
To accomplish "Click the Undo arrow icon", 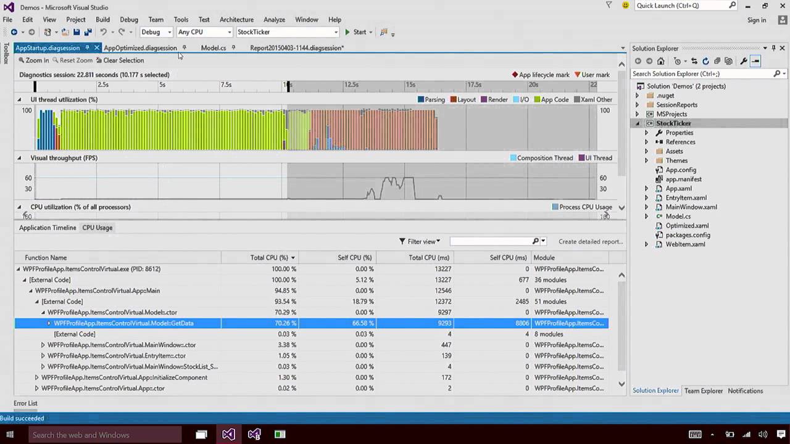I will click(x=103, y=32).
